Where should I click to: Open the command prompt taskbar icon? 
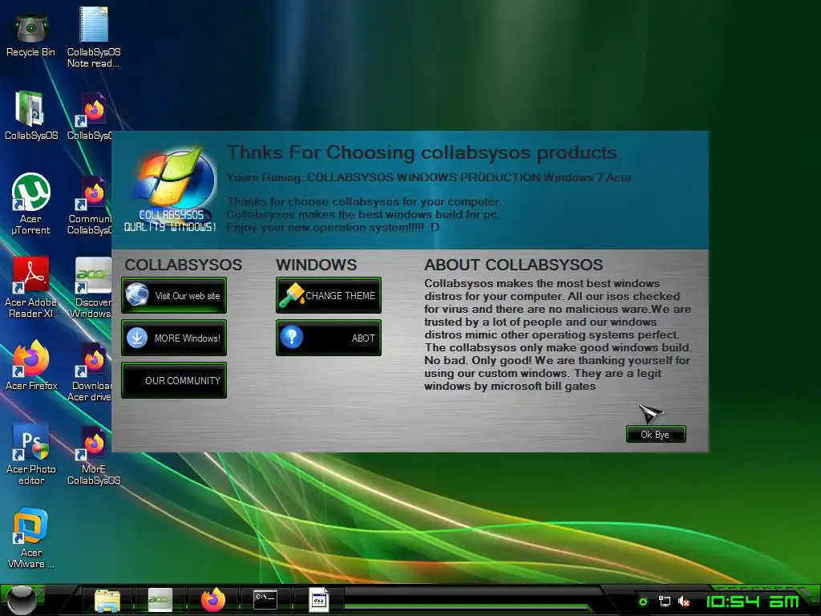click(x=265, y=600)
